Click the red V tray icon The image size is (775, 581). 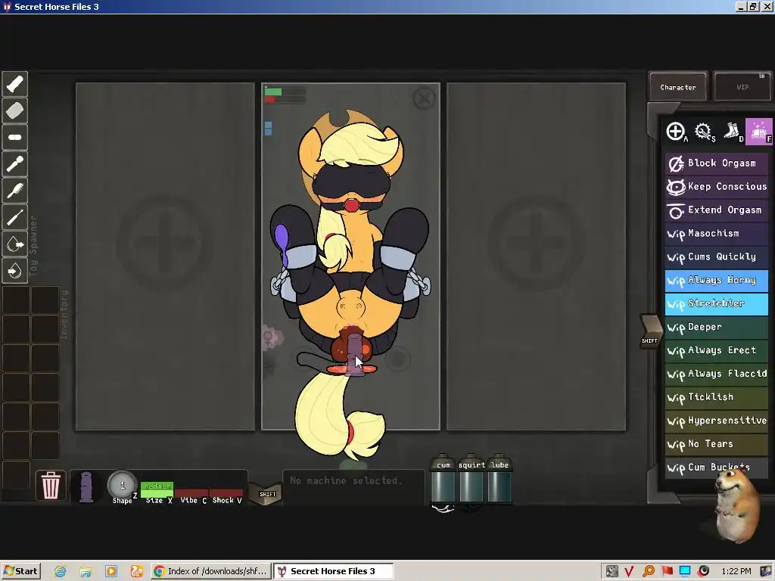click(629, 572)
